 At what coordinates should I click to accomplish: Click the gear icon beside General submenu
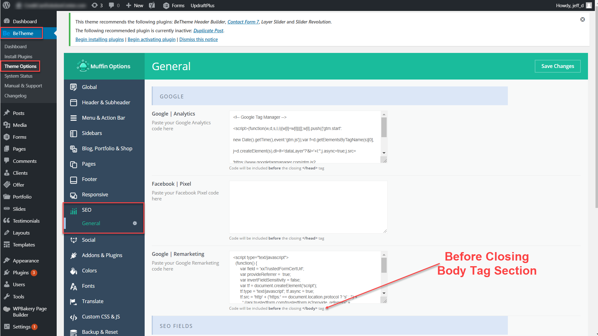135,223
